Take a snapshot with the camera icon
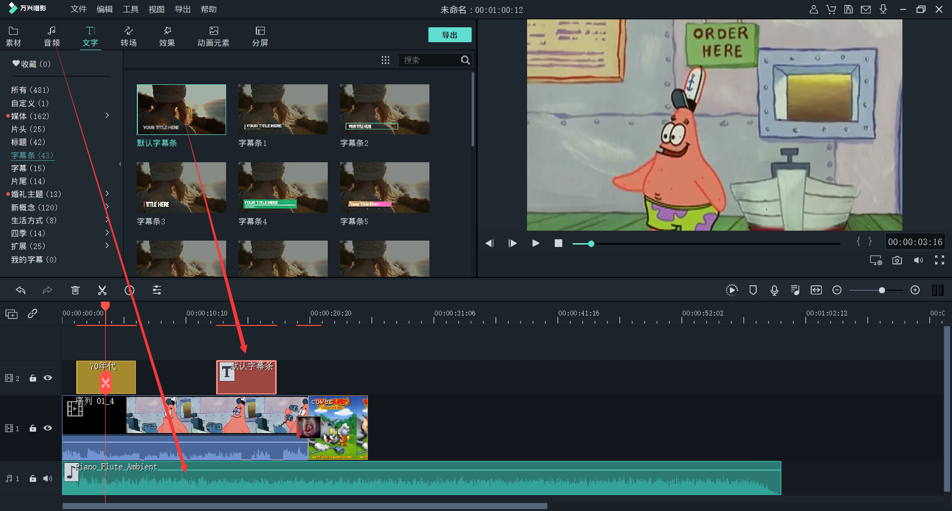The image size is (952, 511). [897, 260]
